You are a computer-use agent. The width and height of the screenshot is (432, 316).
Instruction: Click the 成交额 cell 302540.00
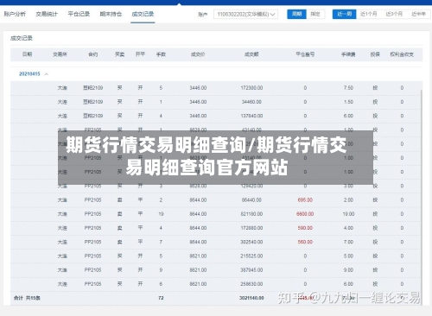click(251, 242)
